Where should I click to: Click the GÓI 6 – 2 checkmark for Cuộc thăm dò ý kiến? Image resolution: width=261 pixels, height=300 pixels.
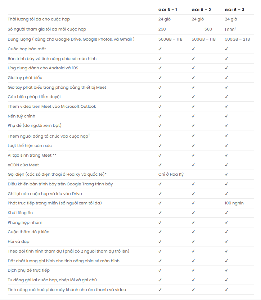pyautogui.click(x=193, y=232)
